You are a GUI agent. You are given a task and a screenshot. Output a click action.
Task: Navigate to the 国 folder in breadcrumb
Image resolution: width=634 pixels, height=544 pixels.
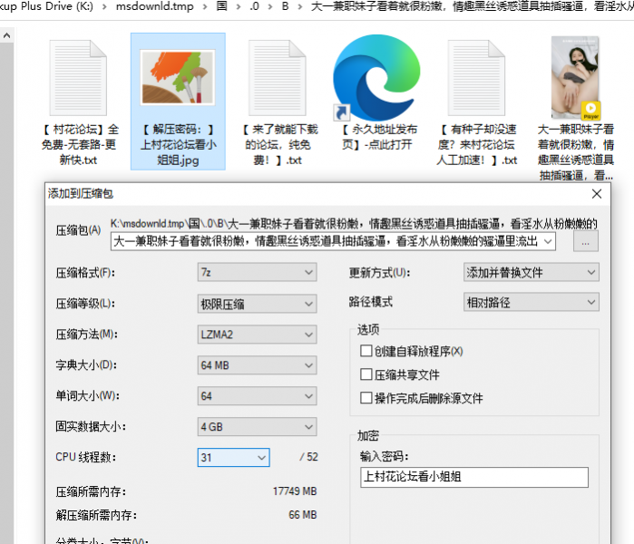pyautogui.click(x=223, y=8)
